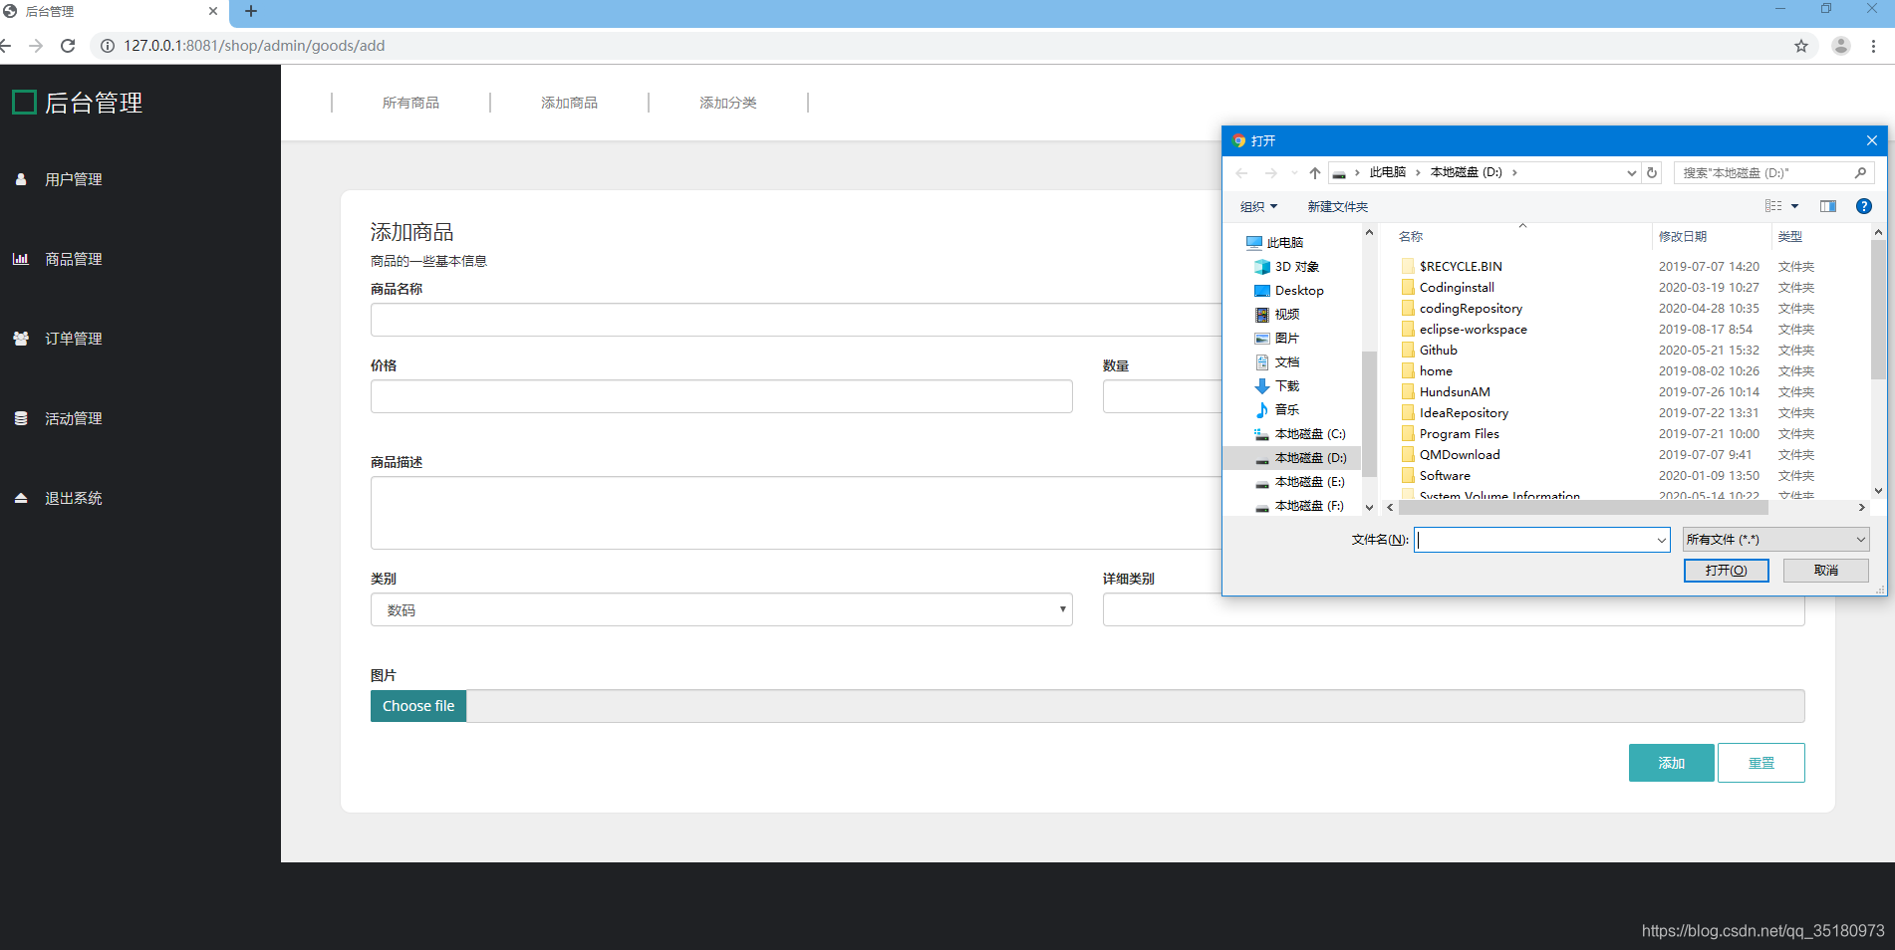Screen dimensions: 1895x950
Task: Bookmark this page with the star icon
Action: click(1801, 46)
